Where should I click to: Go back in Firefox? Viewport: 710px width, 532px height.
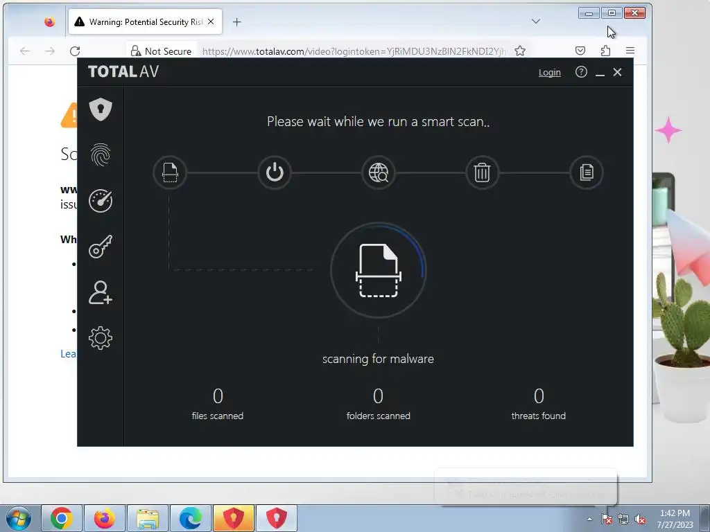[x=25, y=51]
